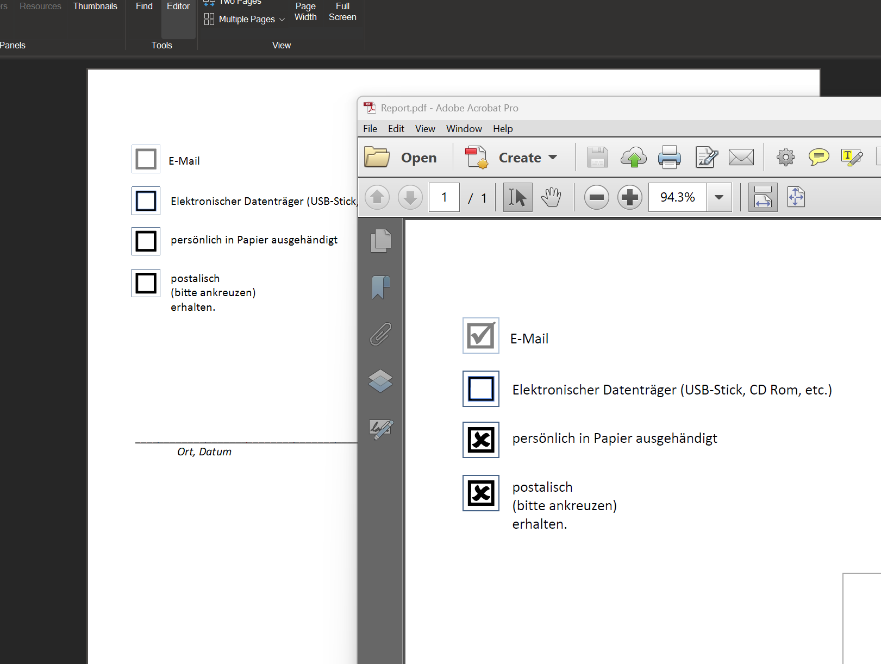Switch to Full Screen view
This screenshot has height=664, width=881.
(342, 12)
